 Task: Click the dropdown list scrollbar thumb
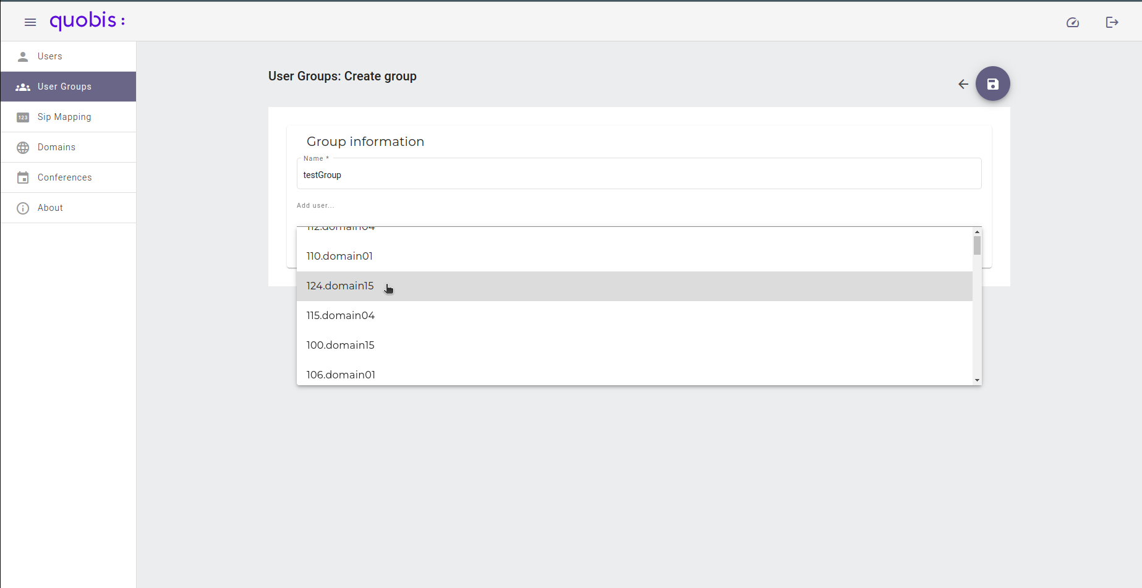pyautogui.click(x=977, y=245)
